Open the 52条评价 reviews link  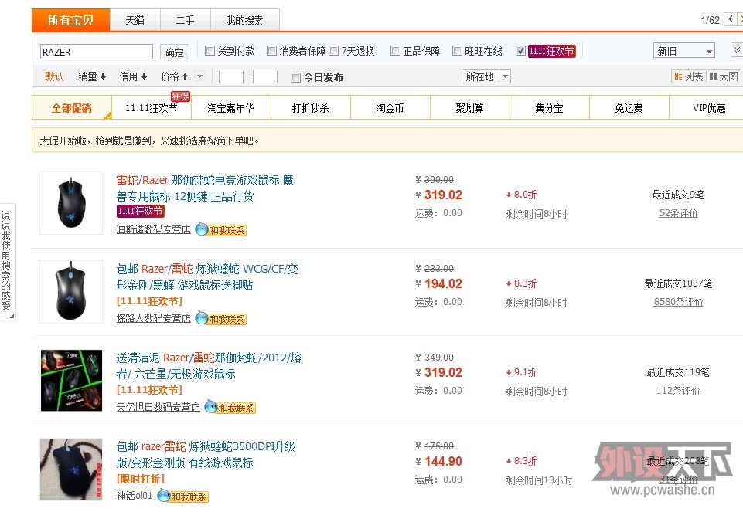(x=679, y=213)
